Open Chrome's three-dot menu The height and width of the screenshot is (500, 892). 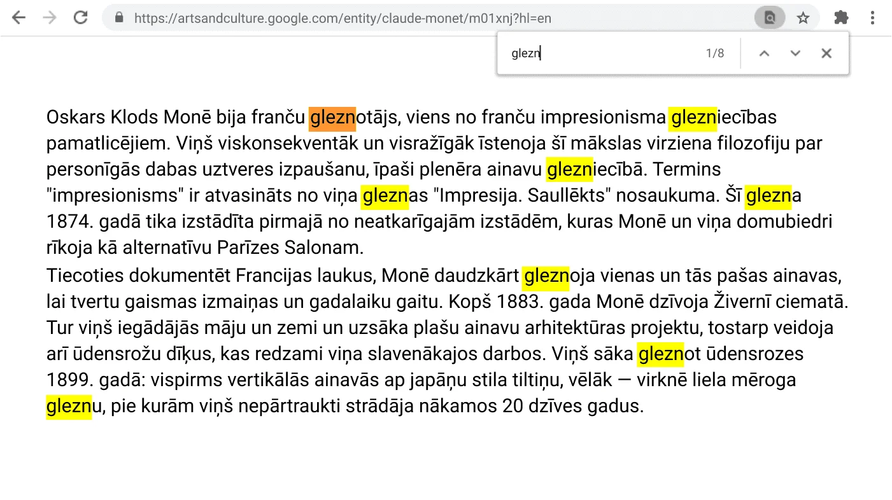tap(872, 17)
